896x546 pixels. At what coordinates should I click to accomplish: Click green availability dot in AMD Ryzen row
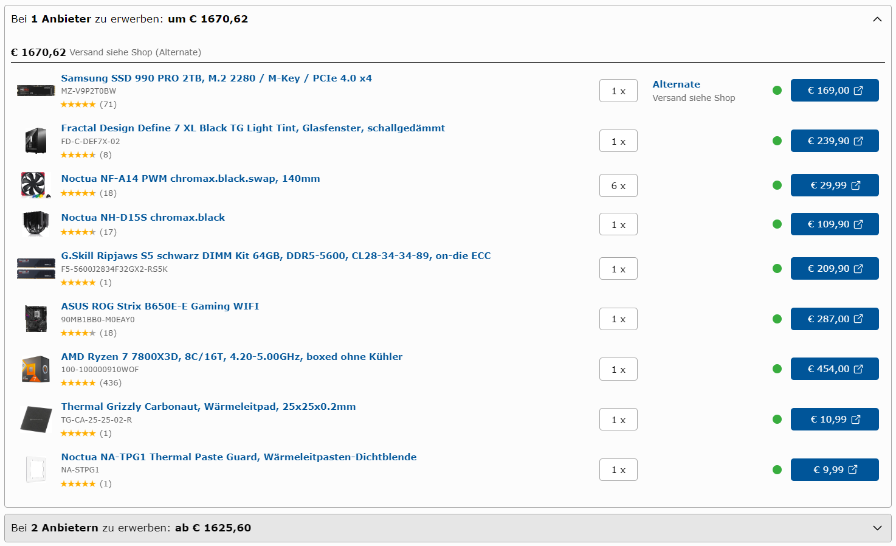coord(777,369)
